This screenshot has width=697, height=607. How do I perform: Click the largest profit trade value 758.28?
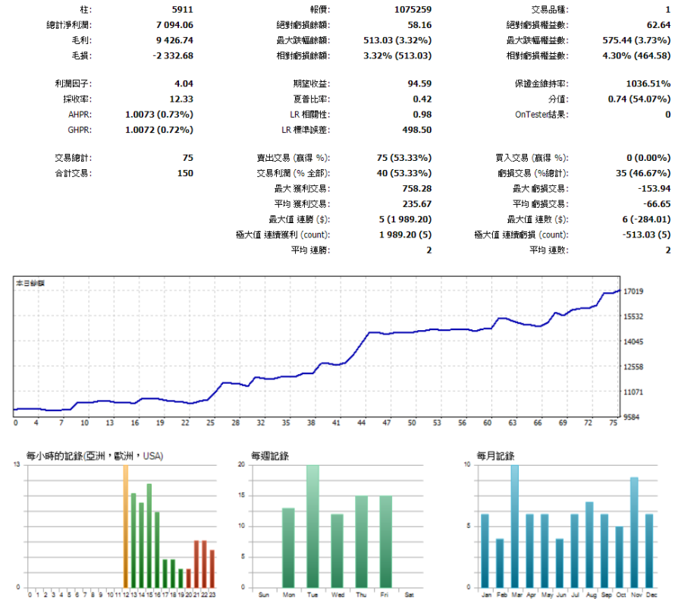pos(416,187)
